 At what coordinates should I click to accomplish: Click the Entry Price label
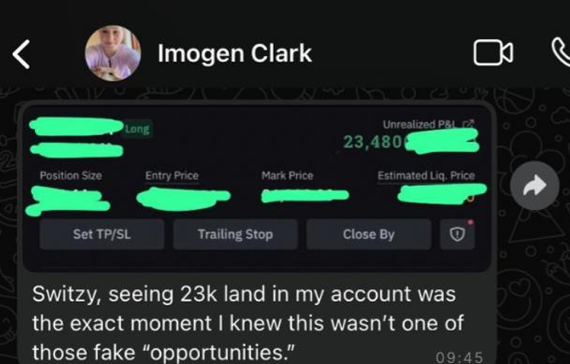point(172,176)
